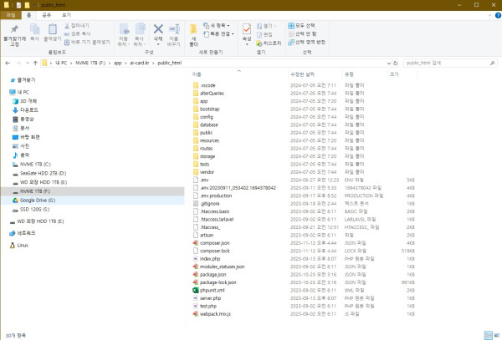
Task: Click Copy path (경로 복사) in ribbon
Action: 78,34
